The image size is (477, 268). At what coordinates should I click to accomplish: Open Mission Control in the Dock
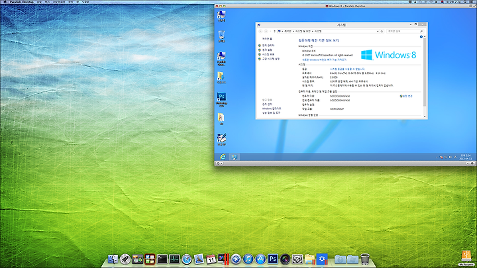point(138,259)
